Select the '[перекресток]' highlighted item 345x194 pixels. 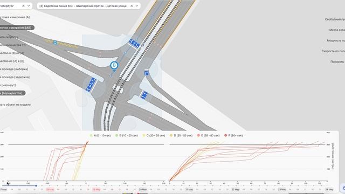pos(12,93)
